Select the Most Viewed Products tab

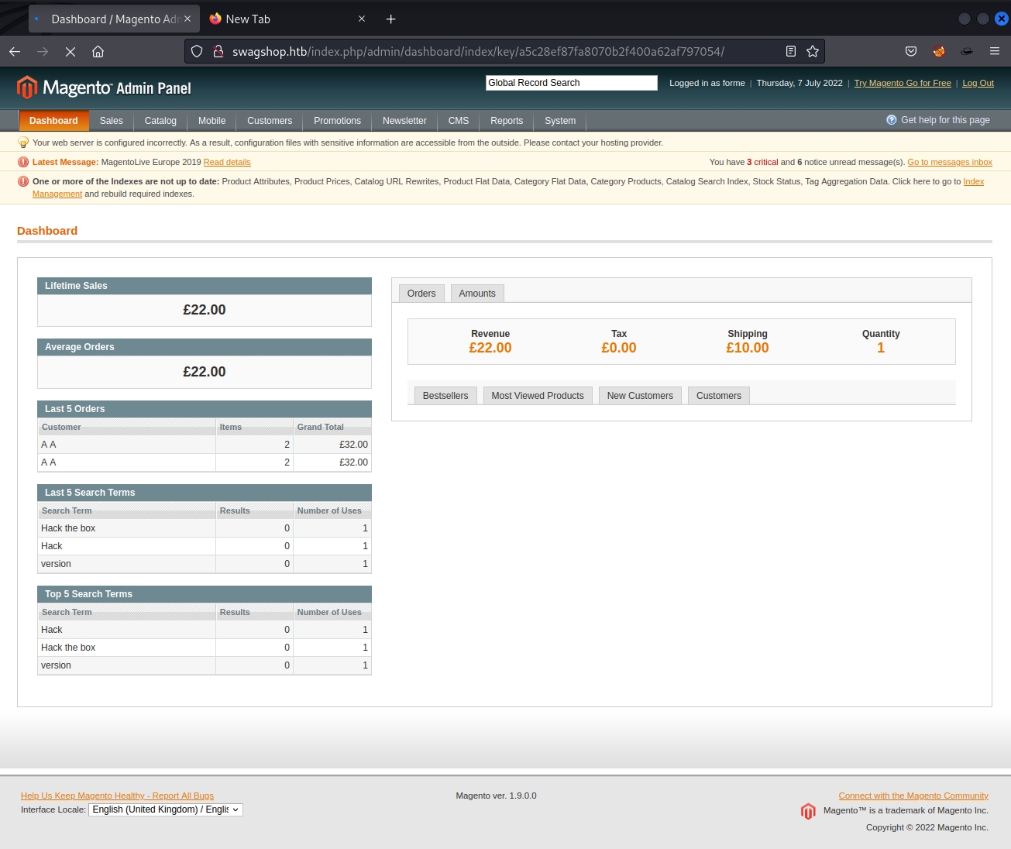coord(537,396)
